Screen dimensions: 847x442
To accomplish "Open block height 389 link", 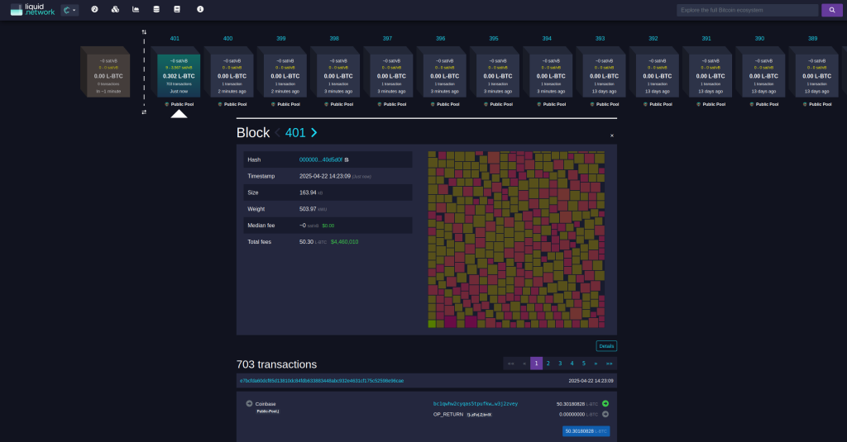I will (x=812, y=38).
